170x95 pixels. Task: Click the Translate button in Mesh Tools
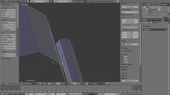coord(8,10)
